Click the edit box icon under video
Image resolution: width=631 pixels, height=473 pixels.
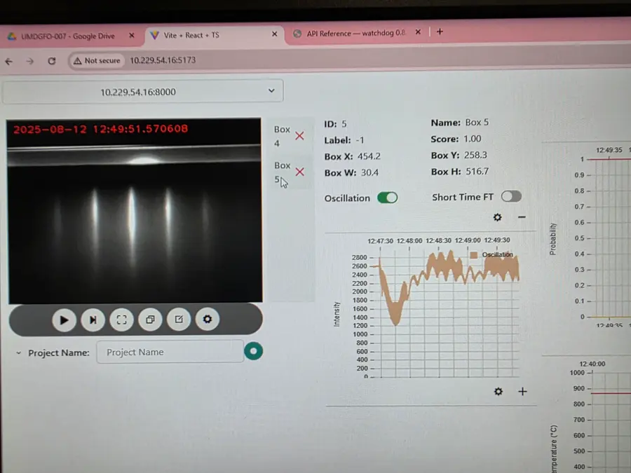click(x=179, y=320)
